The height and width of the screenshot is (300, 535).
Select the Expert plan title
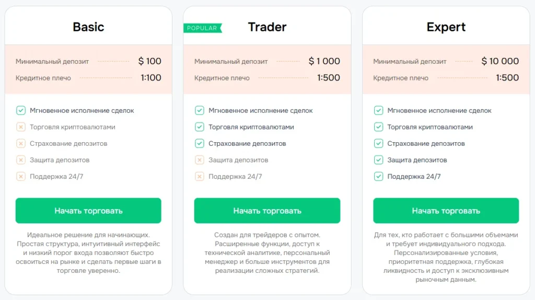tap(446, 27)
